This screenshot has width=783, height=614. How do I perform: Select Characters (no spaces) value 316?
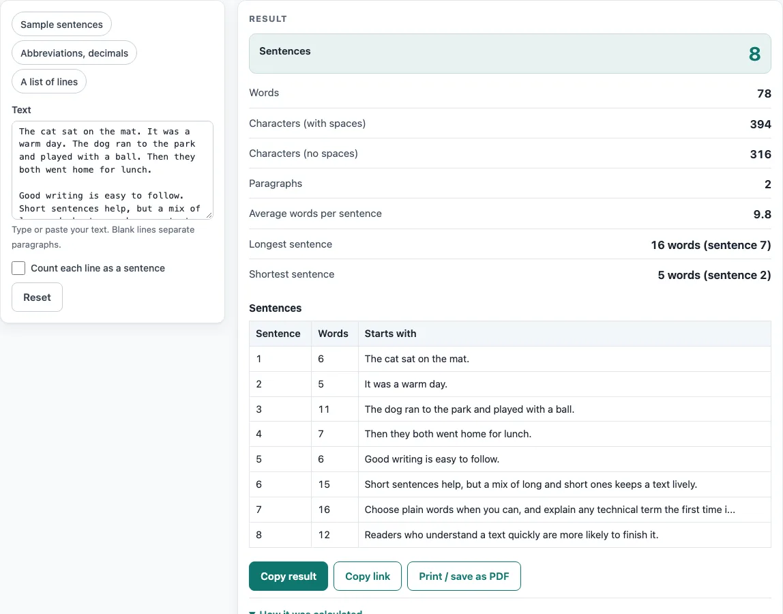[760, 154]
